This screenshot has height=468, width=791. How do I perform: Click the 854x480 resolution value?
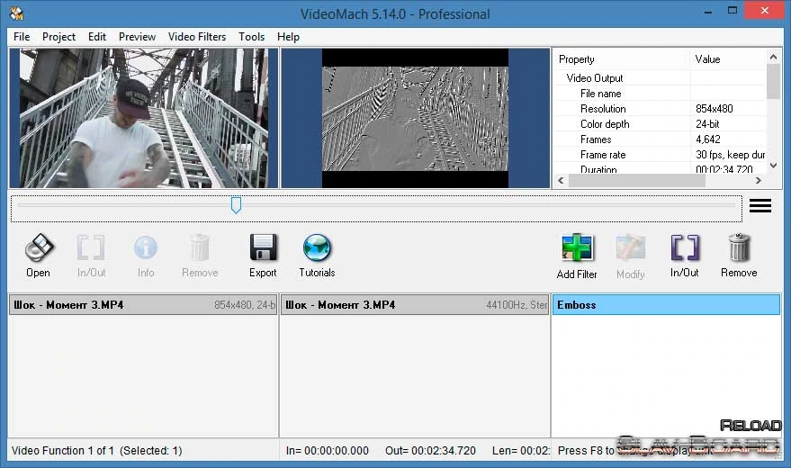pos(715,109)
